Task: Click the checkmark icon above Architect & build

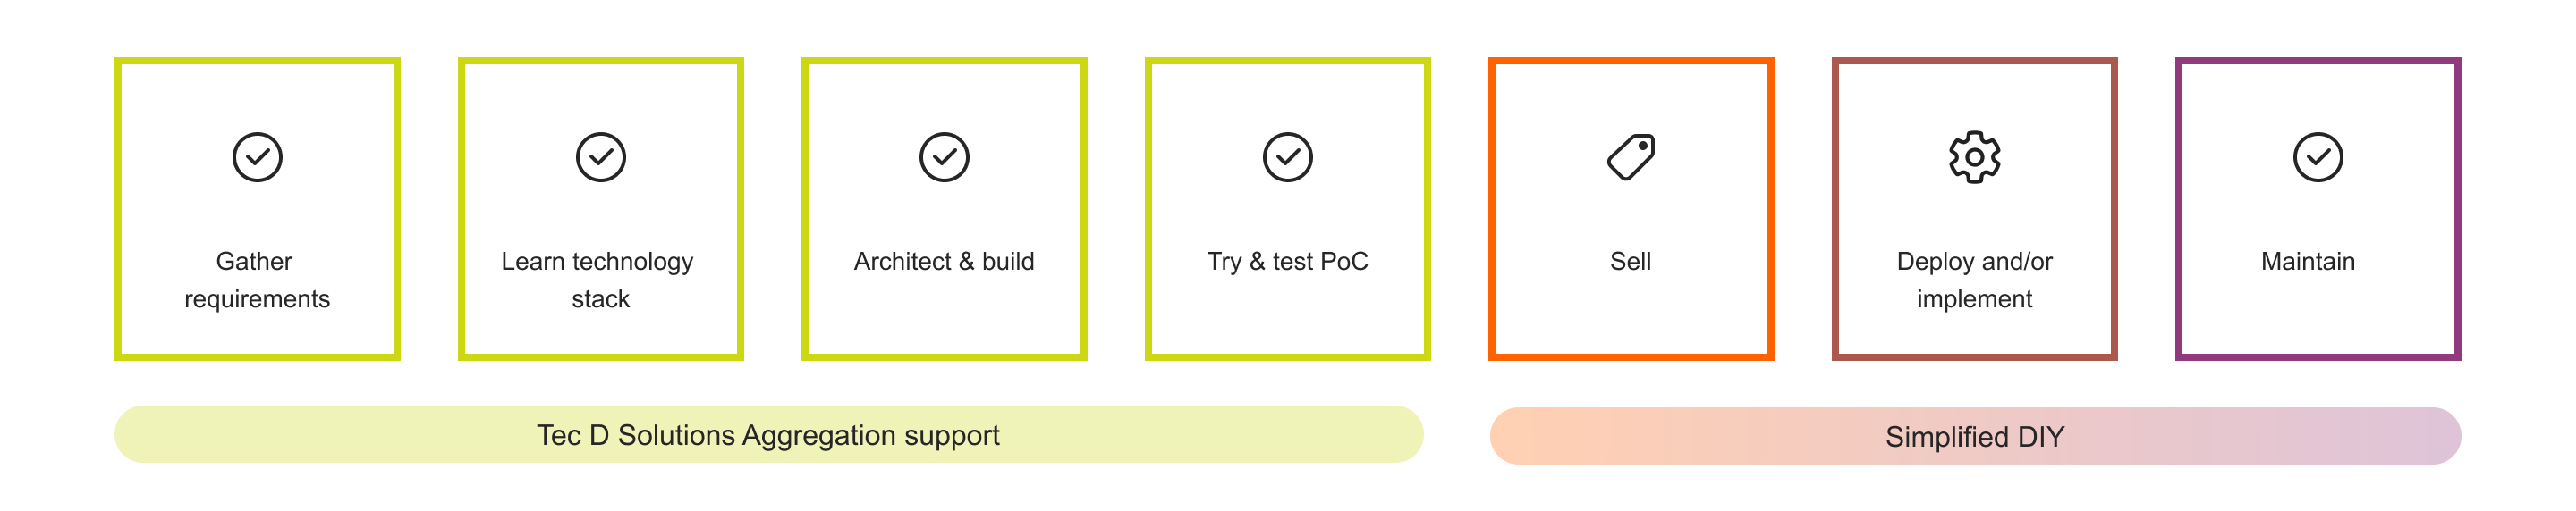Action: pos(944,156)
